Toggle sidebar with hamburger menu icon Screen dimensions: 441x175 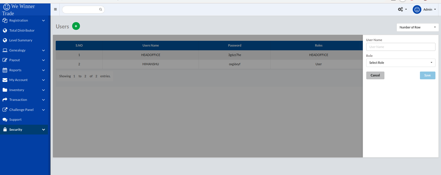point(55,9)
